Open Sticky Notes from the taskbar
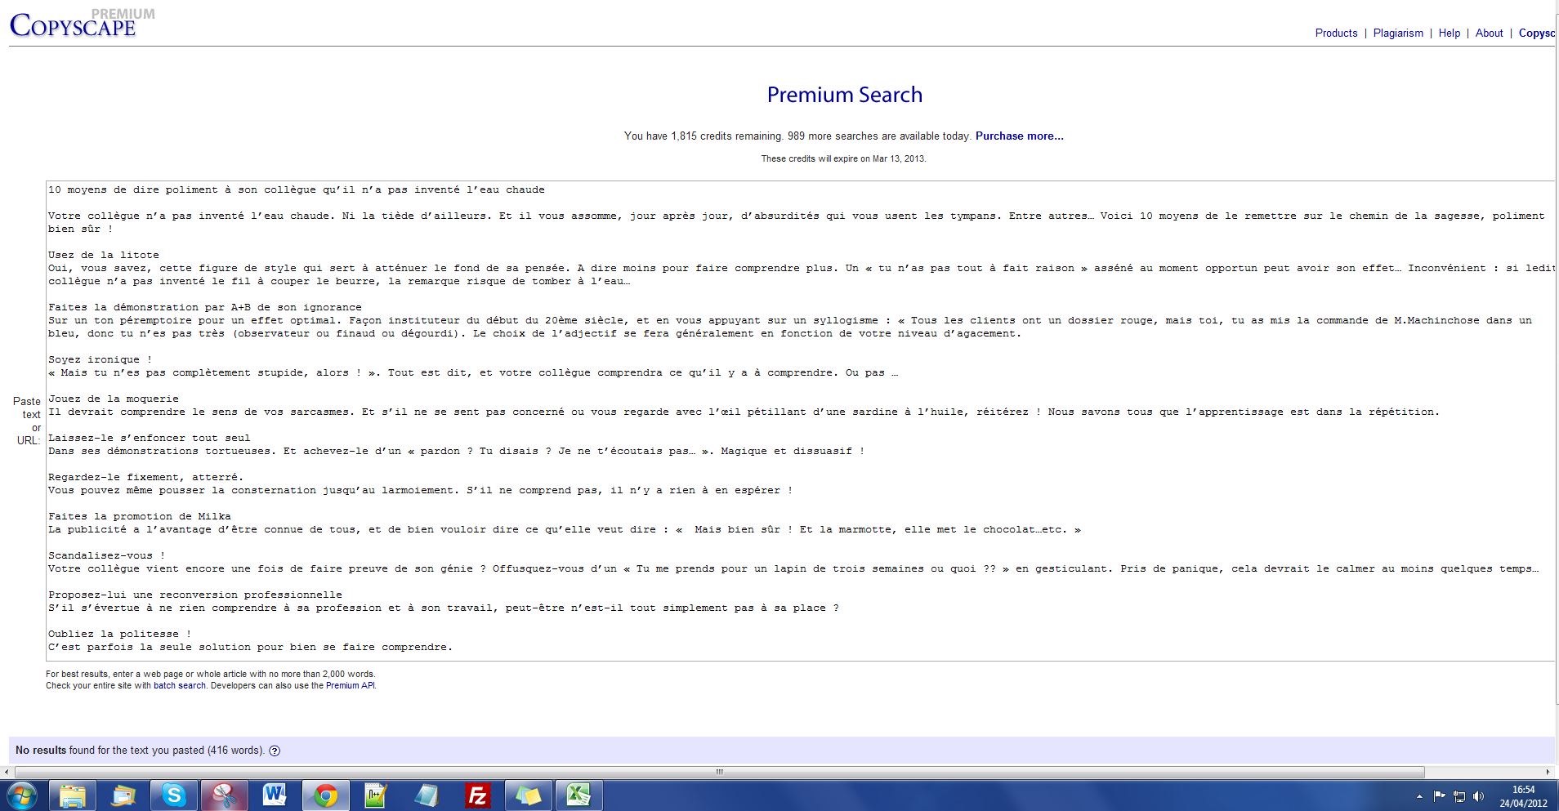The image size is (1559, 811). coord(528,795)
